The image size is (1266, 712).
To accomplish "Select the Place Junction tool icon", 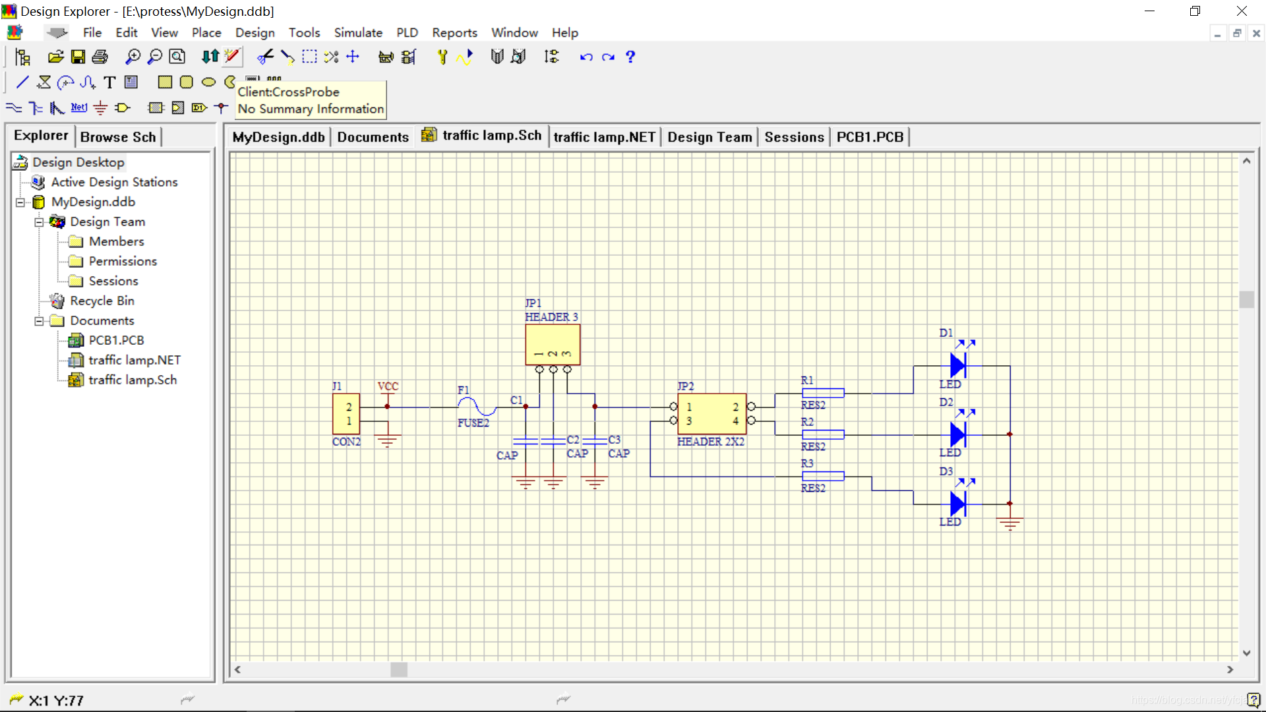I will [221, 107].
